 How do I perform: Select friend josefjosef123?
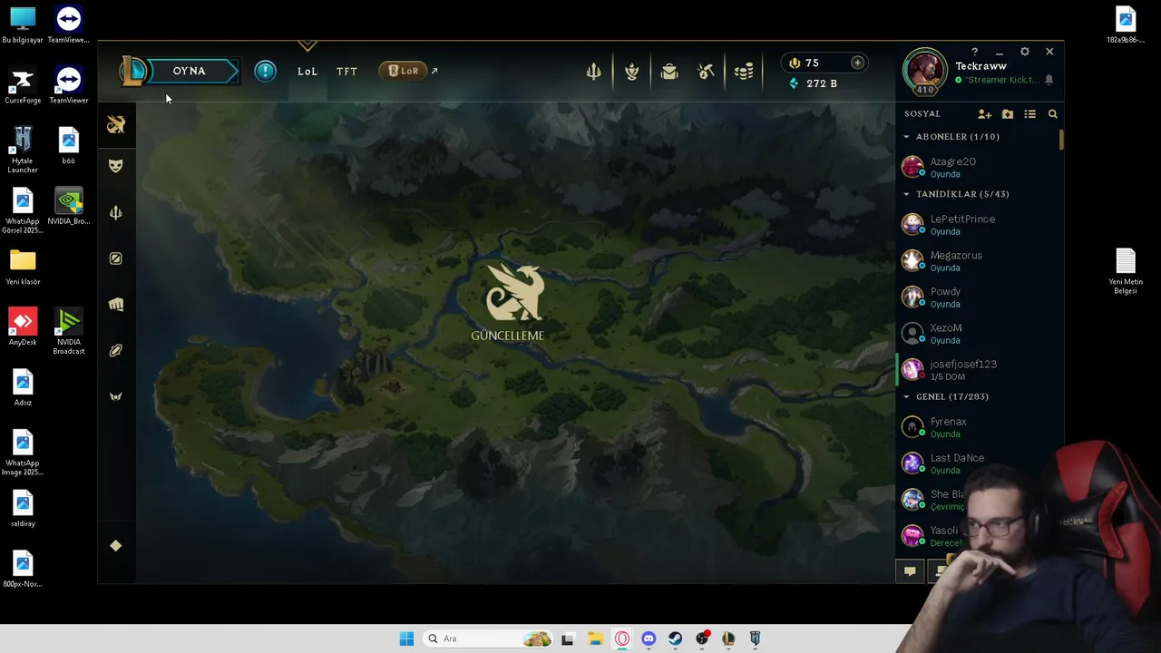[978, 369]
